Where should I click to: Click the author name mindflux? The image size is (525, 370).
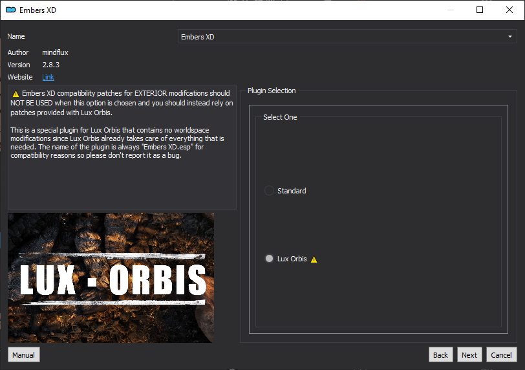coord(55,52)
